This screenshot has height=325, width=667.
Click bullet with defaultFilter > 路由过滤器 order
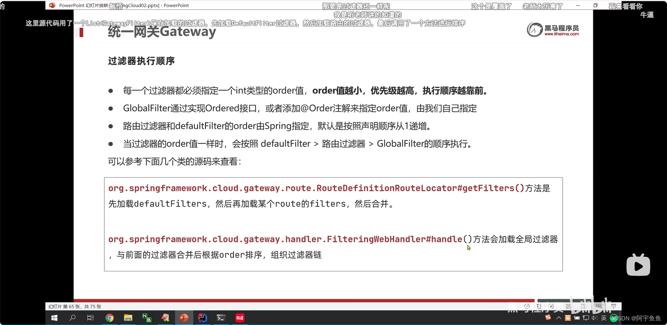(x=299, y=144)
